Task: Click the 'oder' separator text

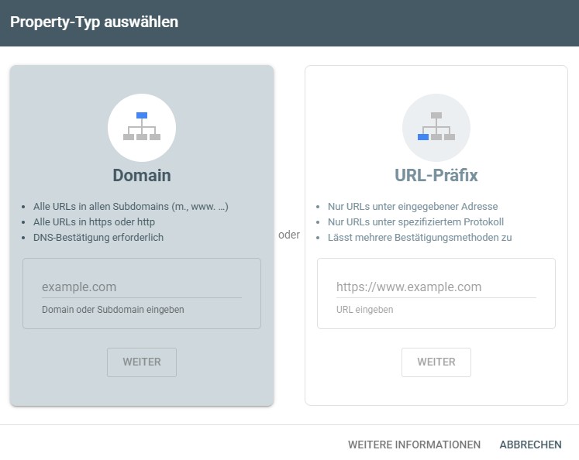Action: [289, 235]
